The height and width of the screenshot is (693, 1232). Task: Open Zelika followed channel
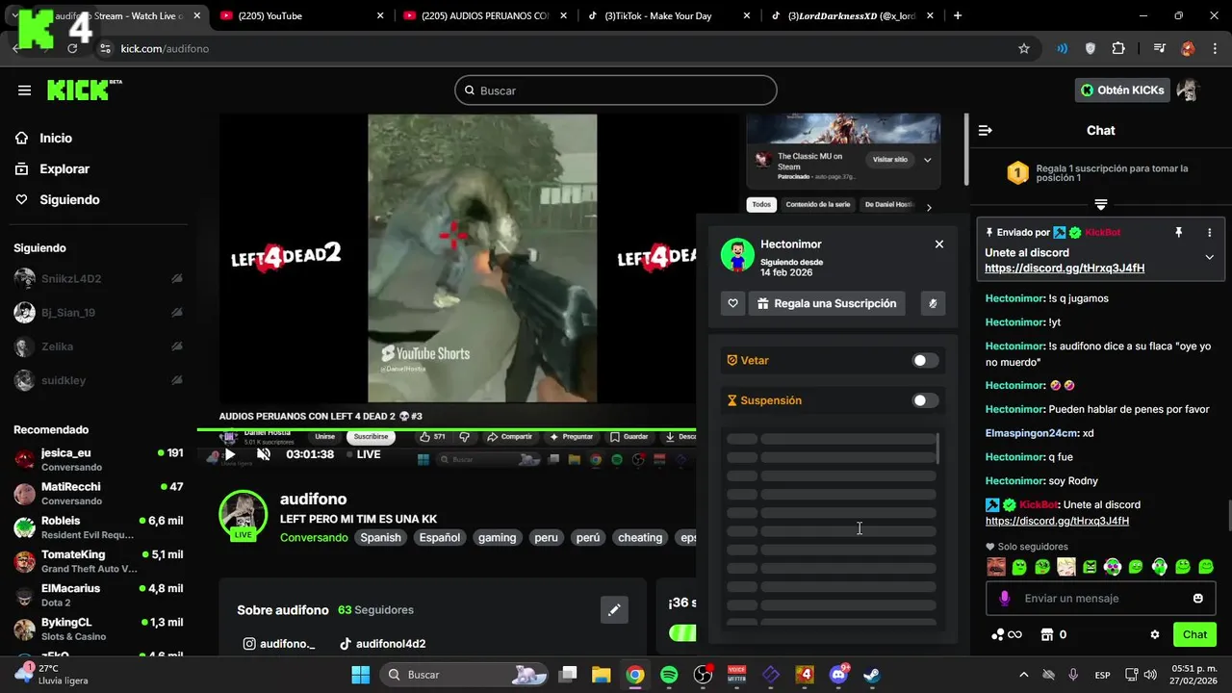tap(98, 346)
